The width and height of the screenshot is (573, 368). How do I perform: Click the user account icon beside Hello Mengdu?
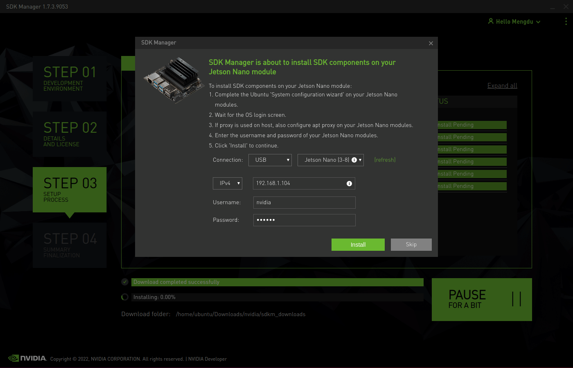coord(491,21)
